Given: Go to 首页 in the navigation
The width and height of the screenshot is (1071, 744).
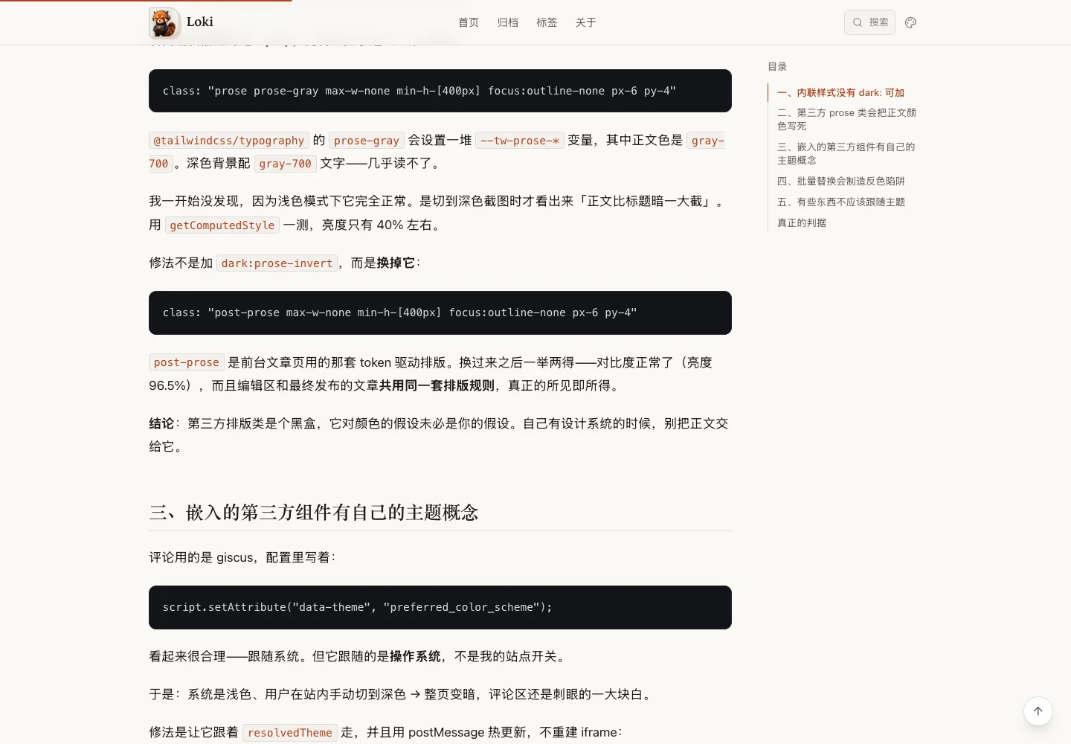Looking at the screenshot, I should [x=469, y=22].
